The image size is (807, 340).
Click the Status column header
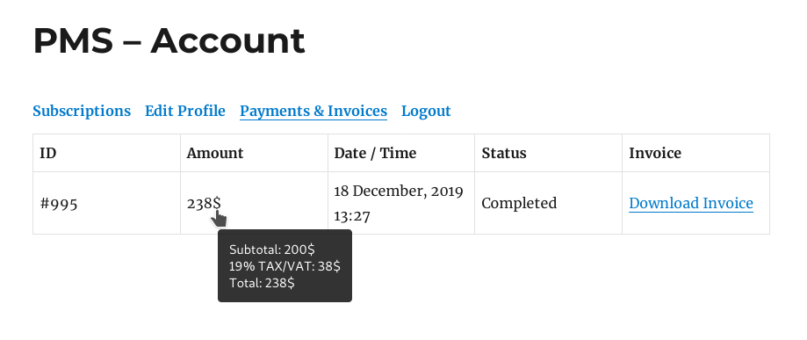504,154
